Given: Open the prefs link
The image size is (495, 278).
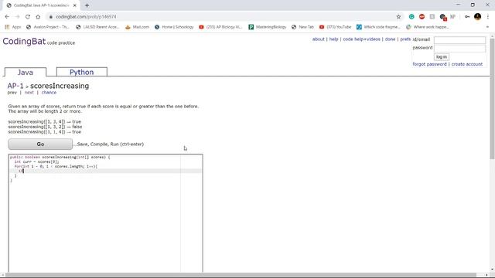Looking at the screenshot, I should (x=405, y=39).
